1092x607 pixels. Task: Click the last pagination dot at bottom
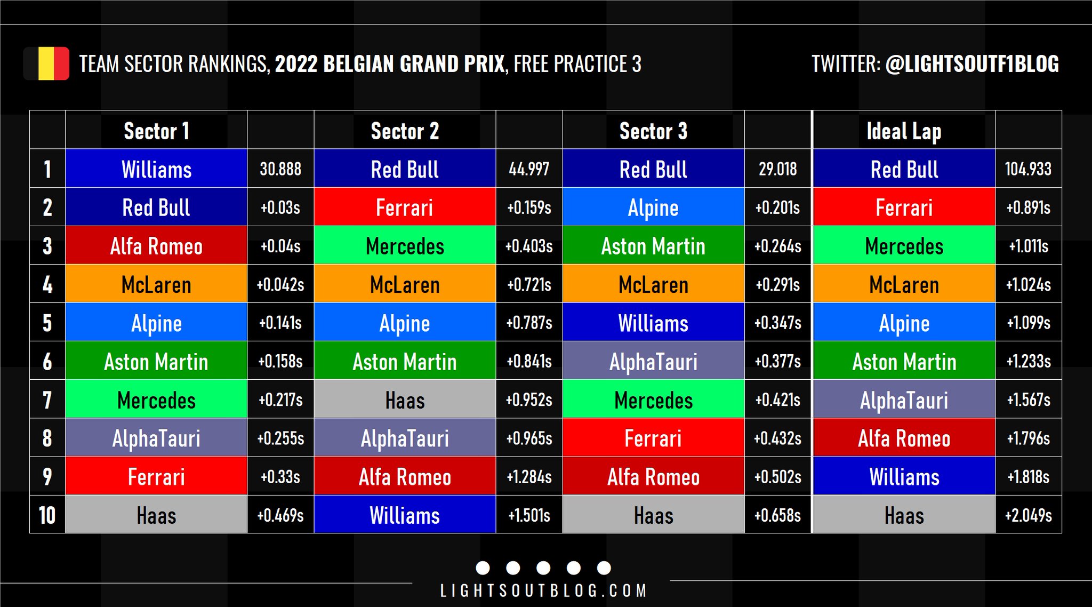[x=604, y=568]
